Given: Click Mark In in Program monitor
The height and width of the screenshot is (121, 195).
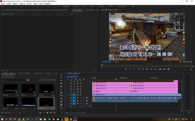Looking at the screenshot, I should pyautogui.click(x=130, y=69).
